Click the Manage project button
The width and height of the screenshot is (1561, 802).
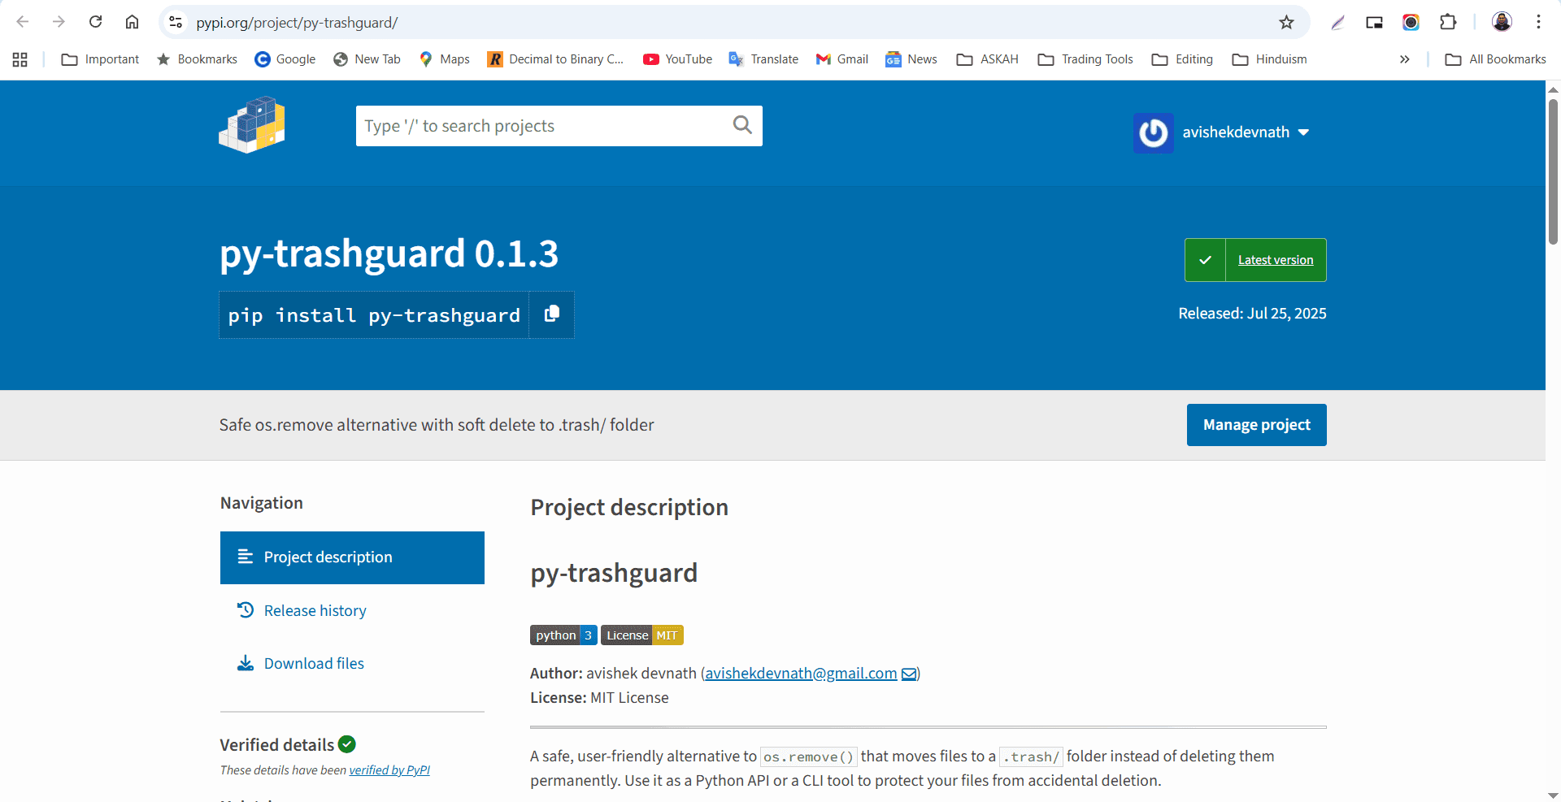coord(1256,424)
